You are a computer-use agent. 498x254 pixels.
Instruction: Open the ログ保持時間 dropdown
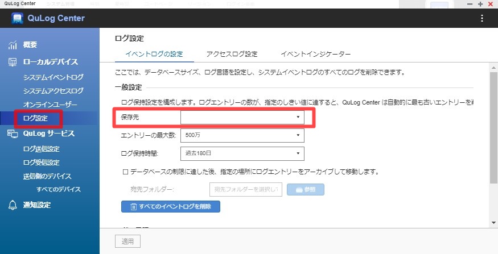tap(242, 153)
